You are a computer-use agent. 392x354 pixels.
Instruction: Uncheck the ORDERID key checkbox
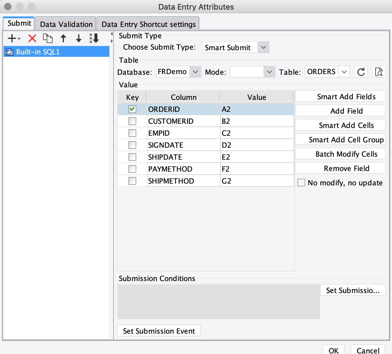132,109
